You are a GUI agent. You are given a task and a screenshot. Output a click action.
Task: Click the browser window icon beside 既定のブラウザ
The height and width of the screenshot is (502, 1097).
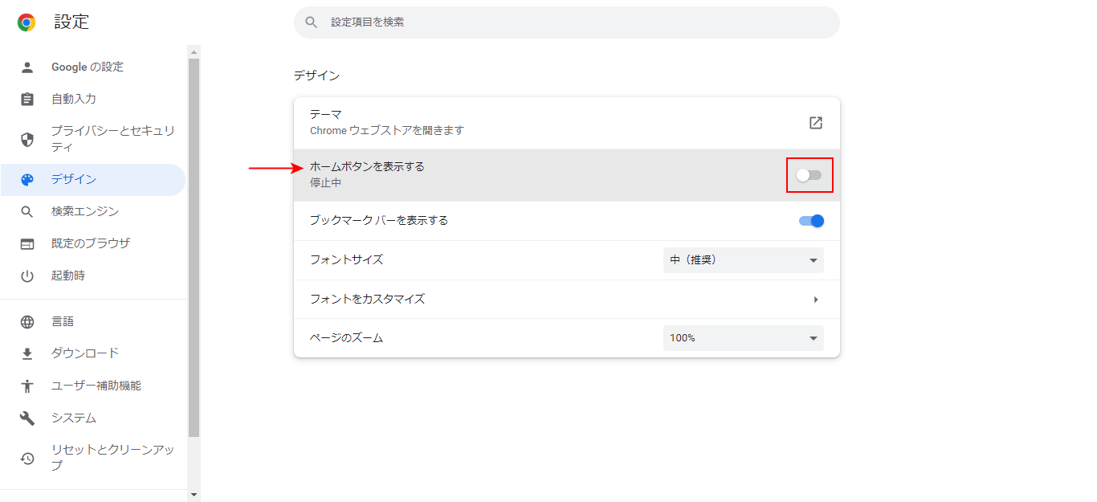(27, 244)
